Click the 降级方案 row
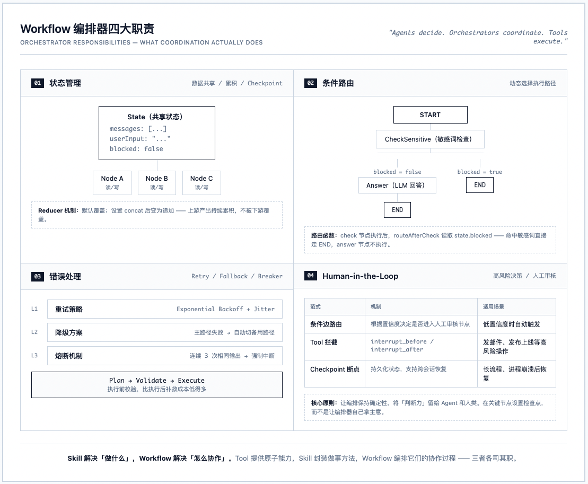 [164, 332]
